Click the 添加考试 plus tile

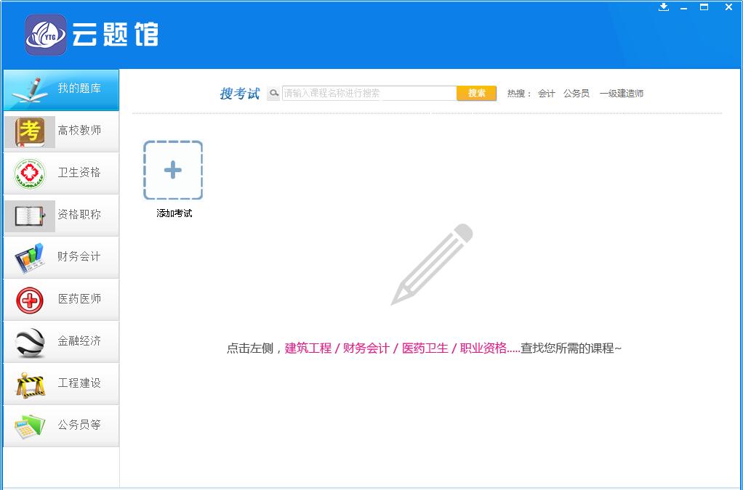coord(172,171)
